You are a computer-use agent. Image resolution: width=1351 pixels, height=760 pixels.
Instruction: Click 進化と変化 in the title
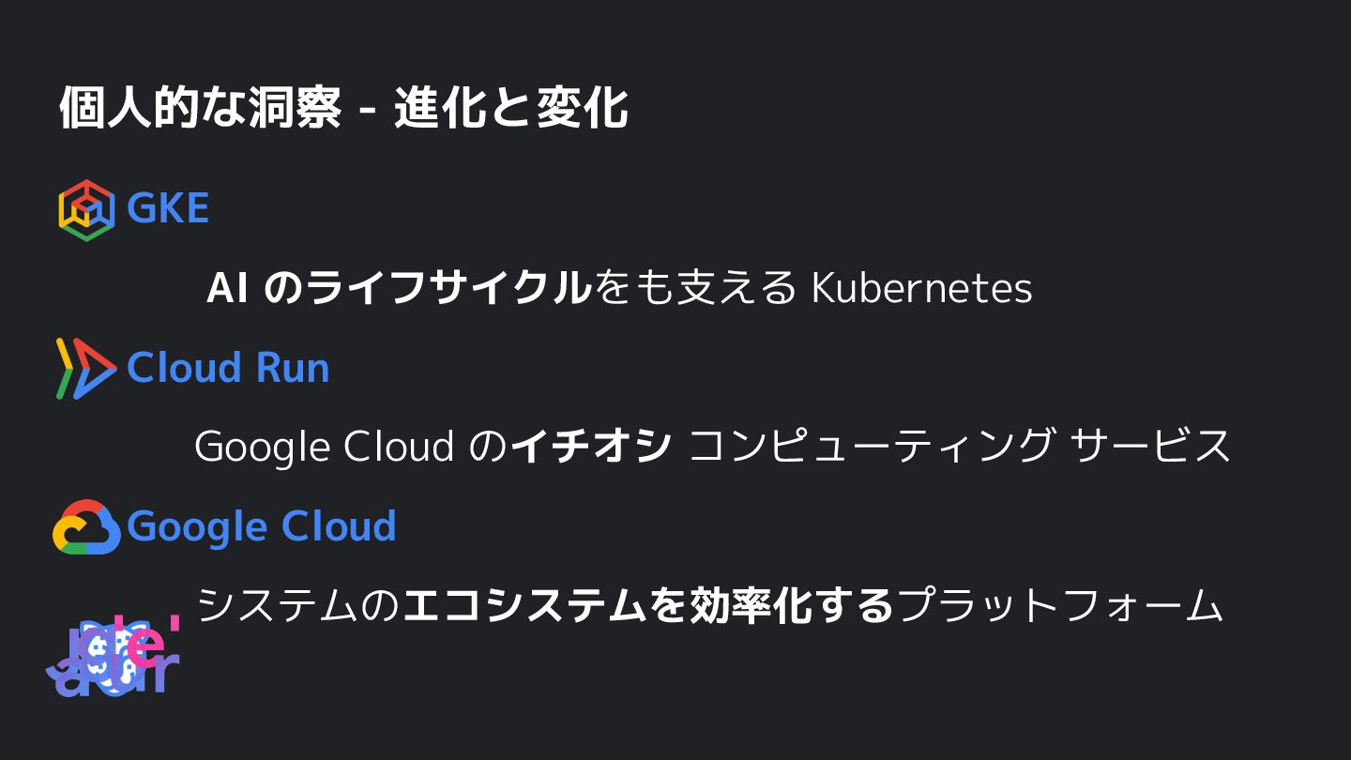(x=511, y=108)
